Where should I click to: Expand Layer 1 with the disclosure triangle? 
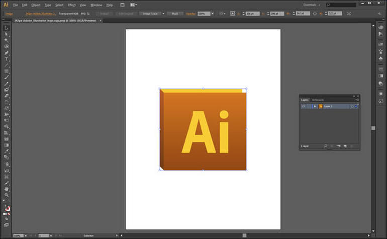coord(315,106)
